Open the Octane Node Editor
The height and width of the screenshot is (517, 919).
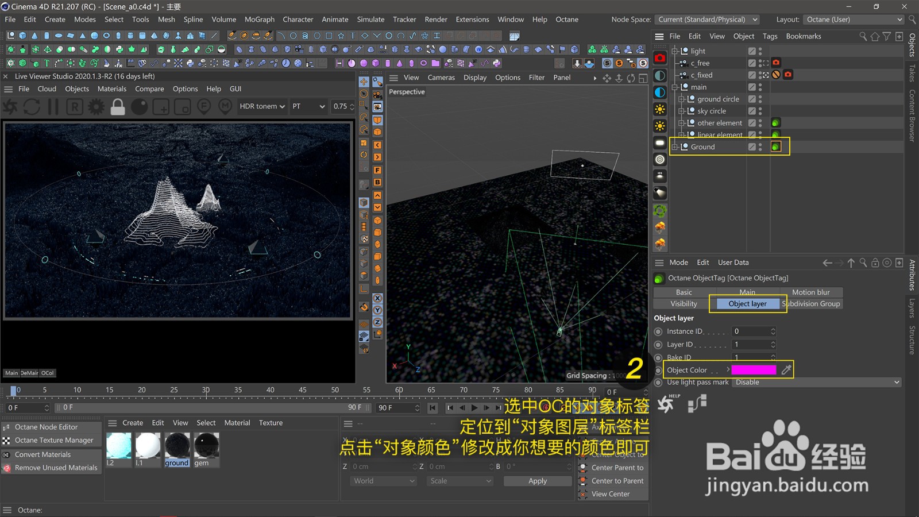pos(46,427)
